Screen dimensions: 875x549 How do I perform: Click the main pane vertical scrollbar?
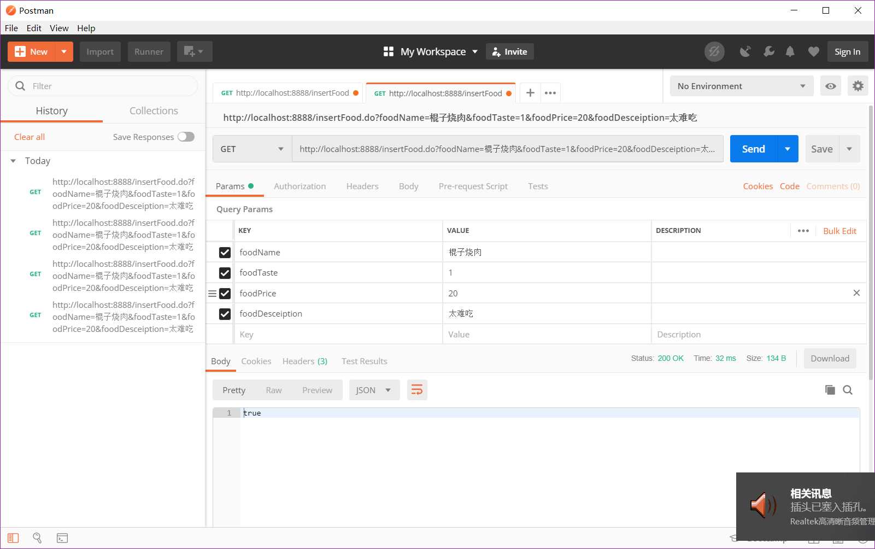(x=871, y=243)
